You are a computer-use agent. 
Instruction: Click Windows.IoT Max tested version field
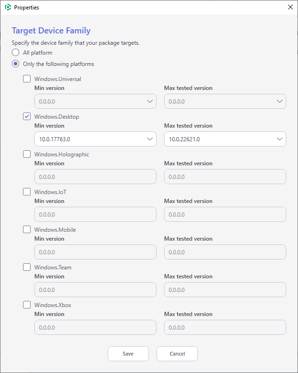click(x=225, y=214)
